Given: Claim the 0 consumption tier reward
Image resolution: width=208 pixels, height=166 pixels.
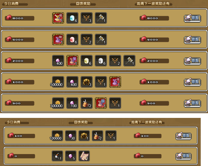Looking at the screenshot, I should pos(183,156).
